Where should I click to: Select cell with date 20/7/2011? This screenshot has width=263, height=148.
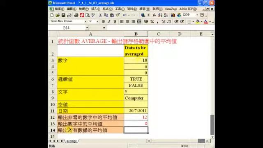click(136, 111)
